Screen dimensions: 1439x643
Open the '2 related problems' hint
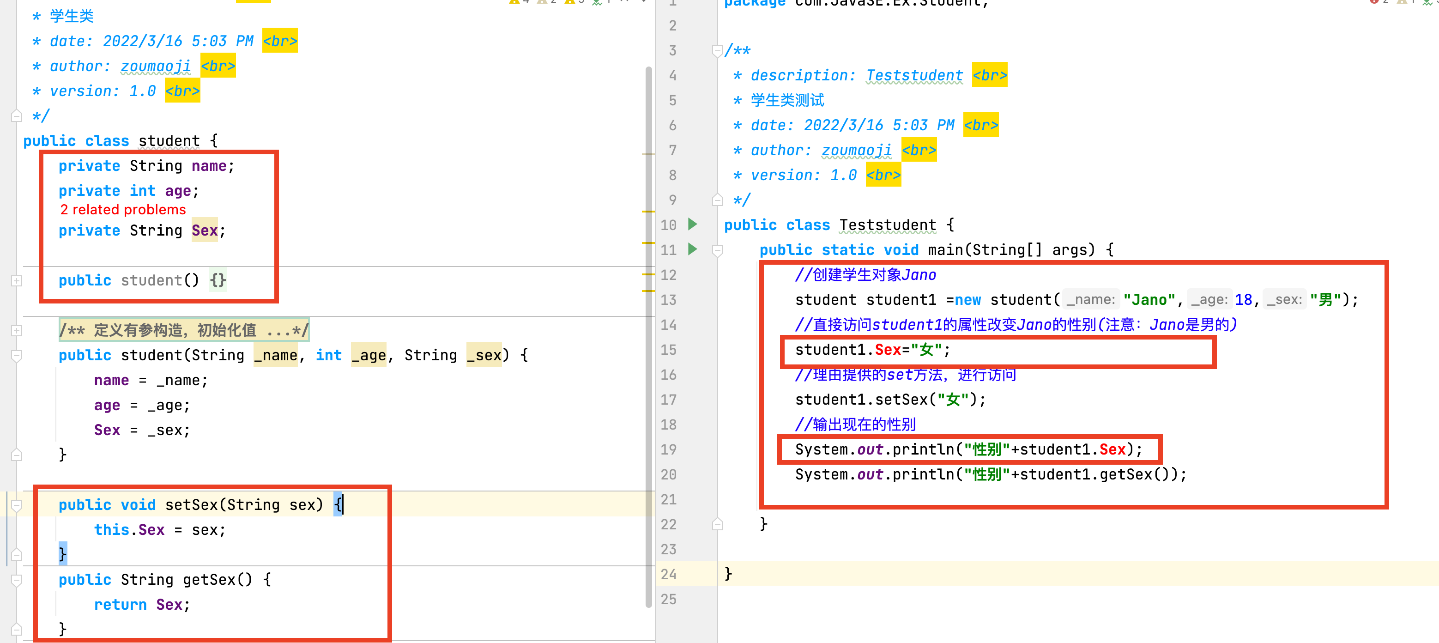click(123, 210)
